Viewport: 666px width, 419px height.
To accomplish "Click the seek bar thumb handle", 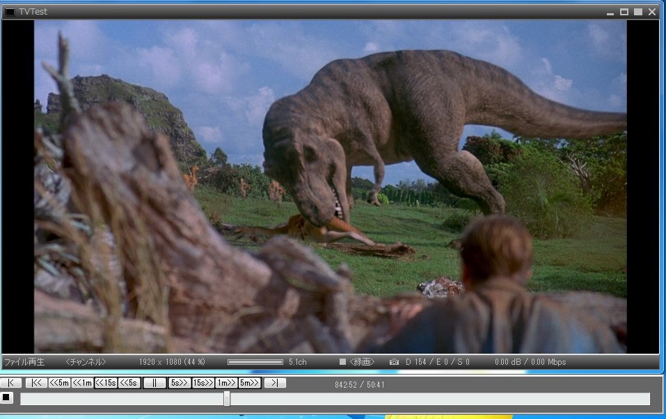I will point(227,399).
